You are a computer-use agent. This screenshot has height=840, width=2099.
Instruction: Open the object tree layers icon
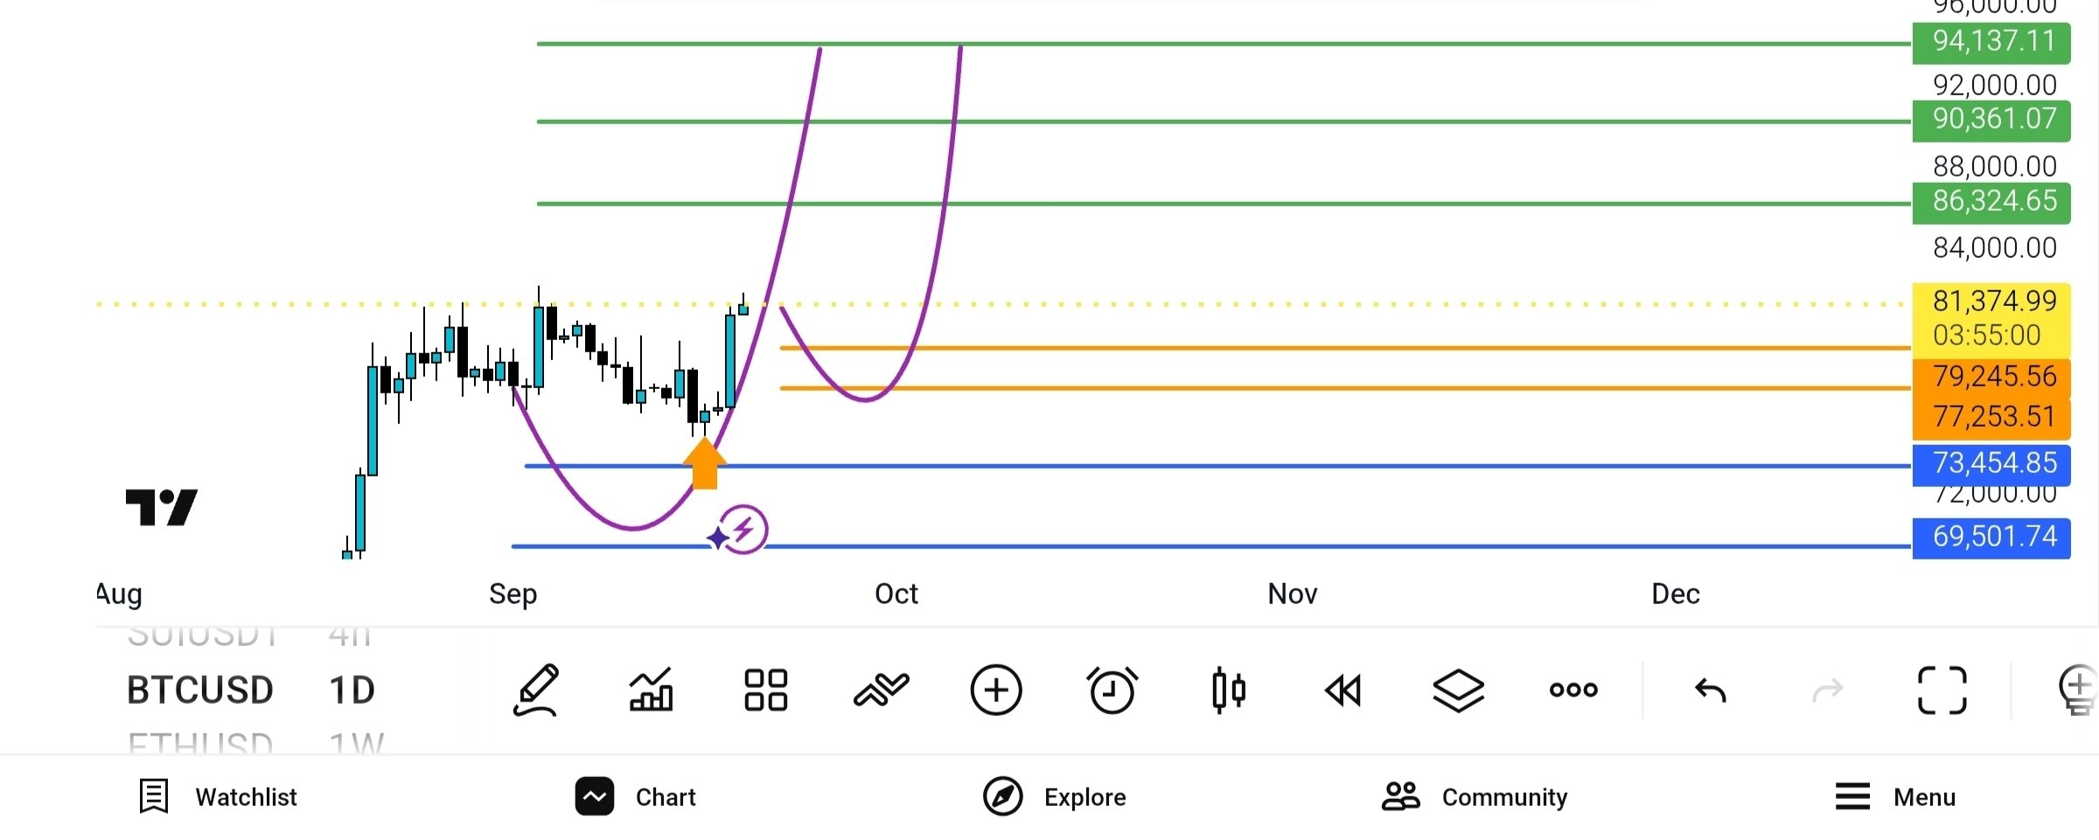pos(1458,691)
